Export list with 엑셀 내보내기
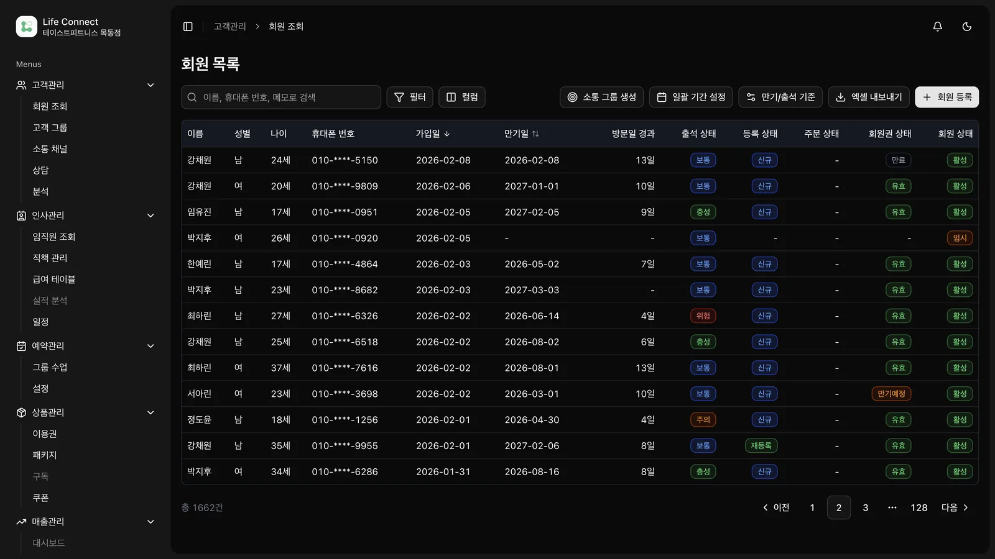The width and height of the screenshot is (995, 559). pyautogui.click(x=869, y=98)
